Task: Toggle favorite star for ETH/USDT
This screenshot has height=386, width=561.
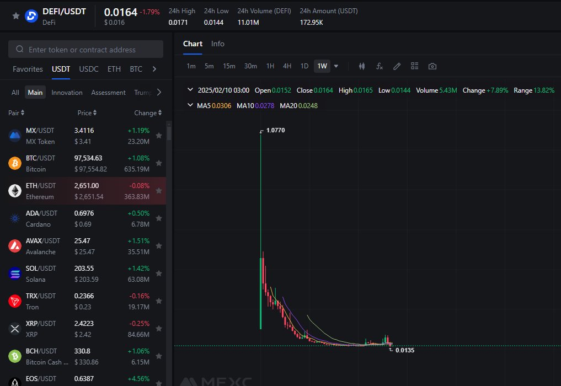Action: pos(159,191)
